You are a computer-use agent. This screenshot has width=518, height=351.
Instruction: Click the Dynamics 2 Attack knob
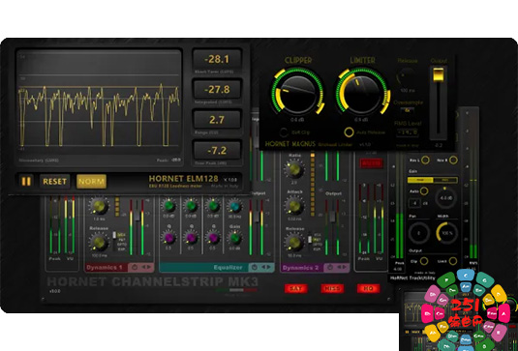click(x=294, y=206)
